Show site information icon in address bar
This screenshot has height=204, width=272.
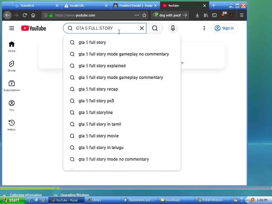[45, 15]
